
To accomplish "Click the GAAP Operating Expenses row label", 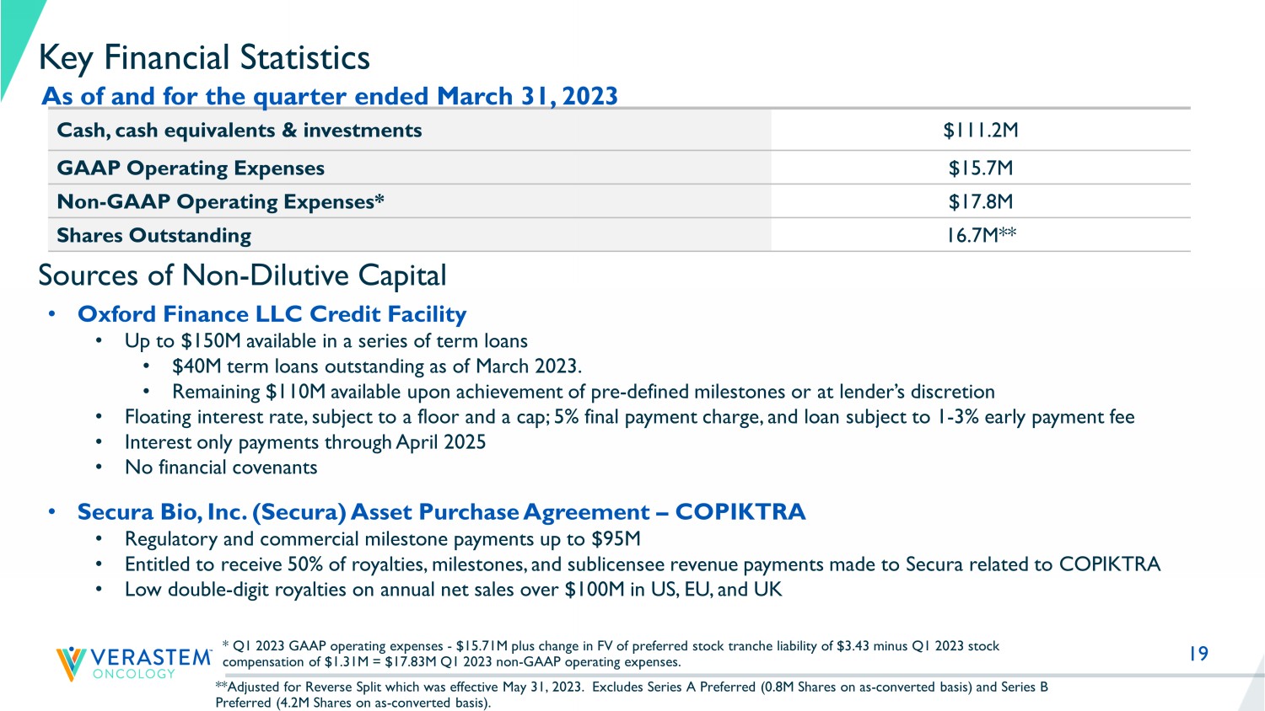I will (x=191, y=168).
